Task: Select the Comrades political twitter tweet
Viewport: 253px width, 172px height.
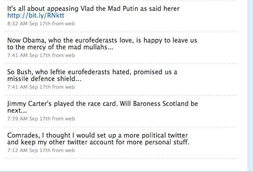Action: click(x=98, y=139)
